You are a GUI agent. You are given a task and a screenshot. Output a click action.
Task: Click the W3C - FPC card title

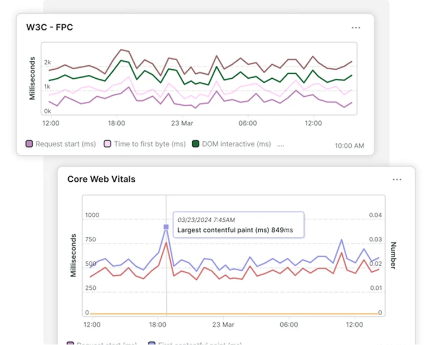(x=50, y=27)
